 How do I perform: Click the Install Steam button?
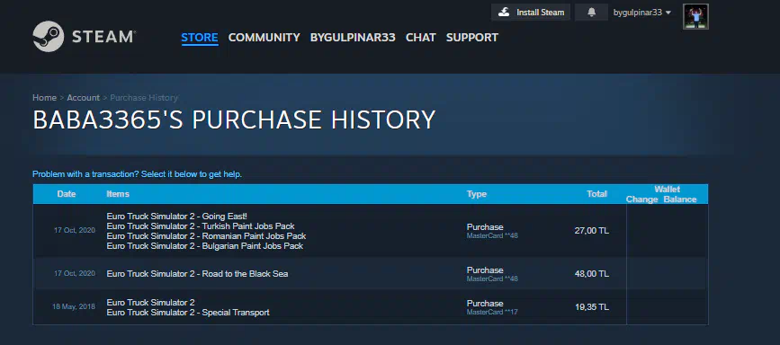(x=532, y=13)
